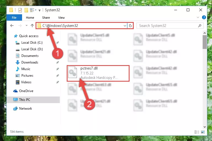Click the vertical scrollbar thumb
Screen dimensions: 212x141
(x=205, y=42)
